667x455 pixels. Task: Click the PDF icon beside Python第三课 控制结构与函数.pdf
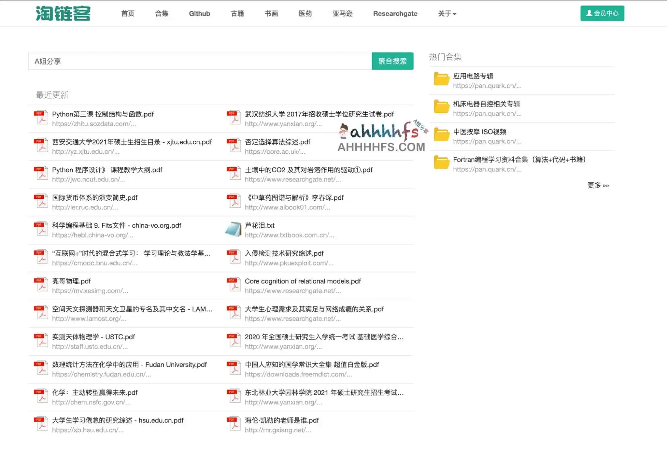pos(40,118)
